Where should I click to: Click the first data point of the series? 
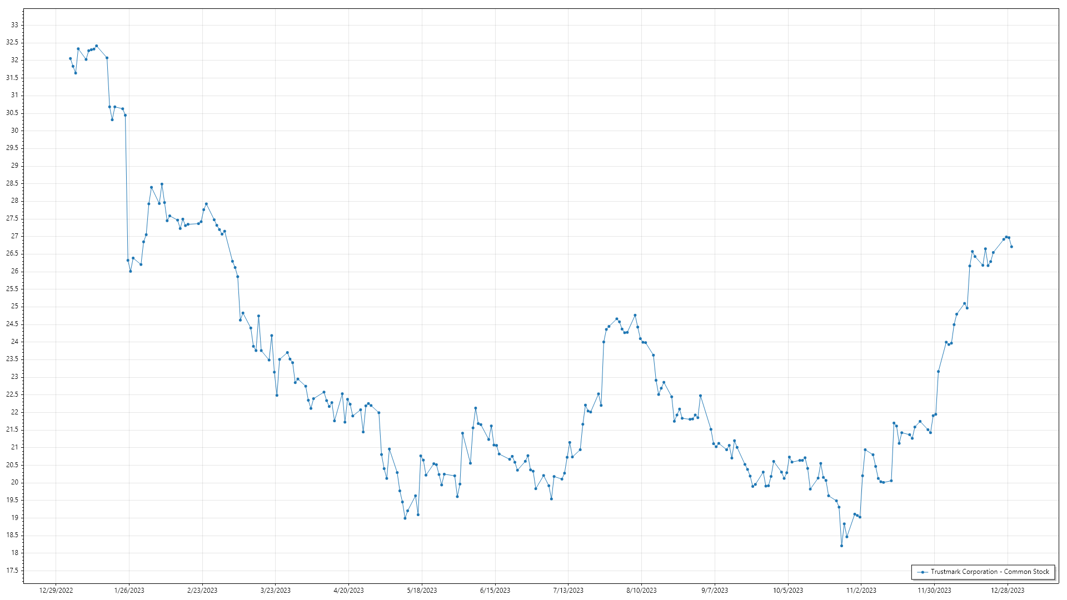coord(70,58)
